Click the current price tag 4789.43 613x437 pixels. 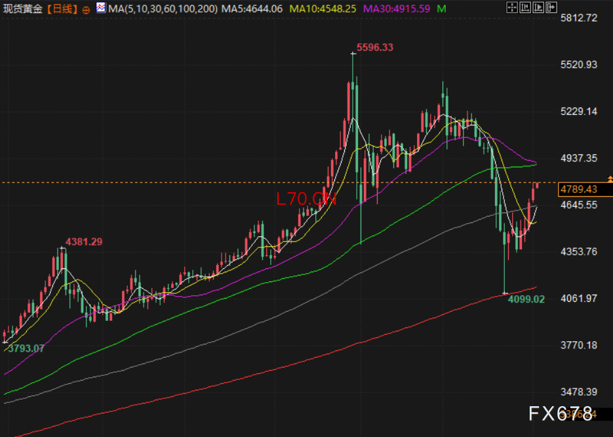pos(578,190)
